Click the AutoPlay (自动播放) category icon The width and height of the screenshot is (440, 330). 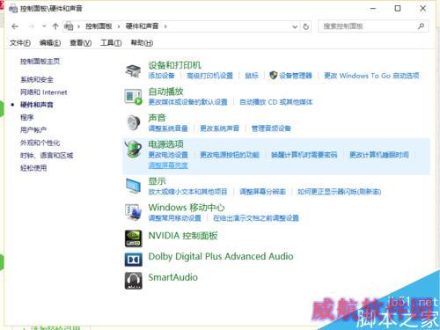(133, 97)
